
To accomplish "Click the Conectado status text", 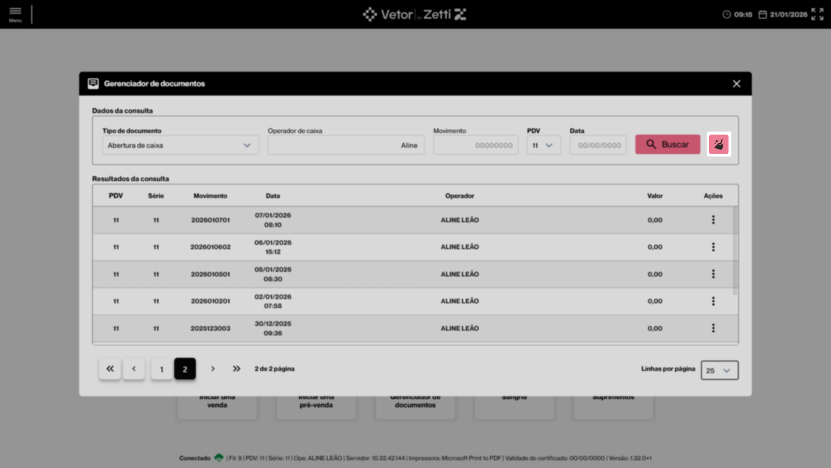I will click(x=195, y=458).
